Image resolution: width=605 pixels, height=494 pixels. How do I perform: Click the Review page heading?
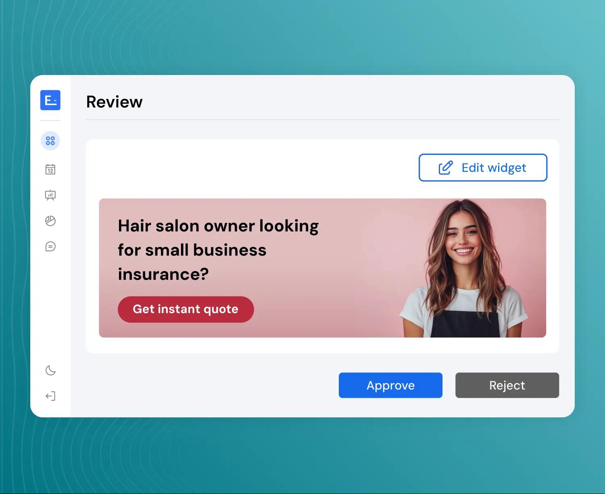click(114, 102)
